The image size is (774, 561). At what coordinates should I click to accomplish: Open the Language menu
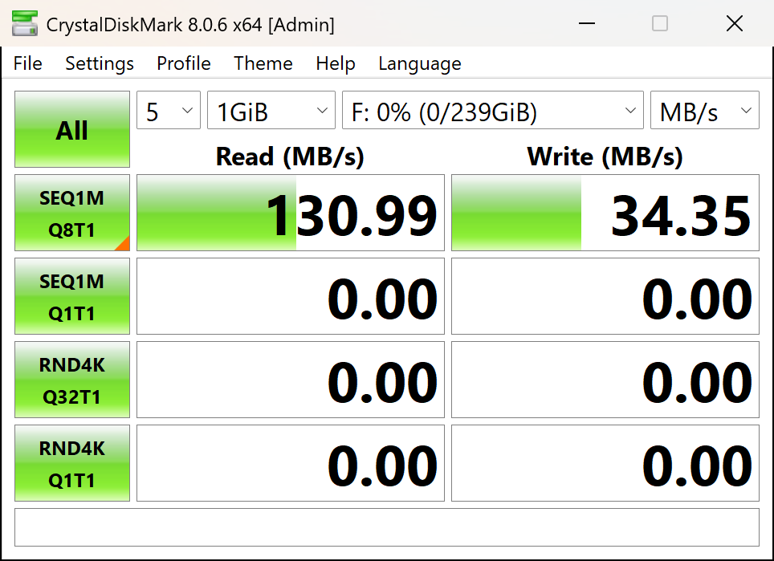pyautogui.click(x=419, y=63)
